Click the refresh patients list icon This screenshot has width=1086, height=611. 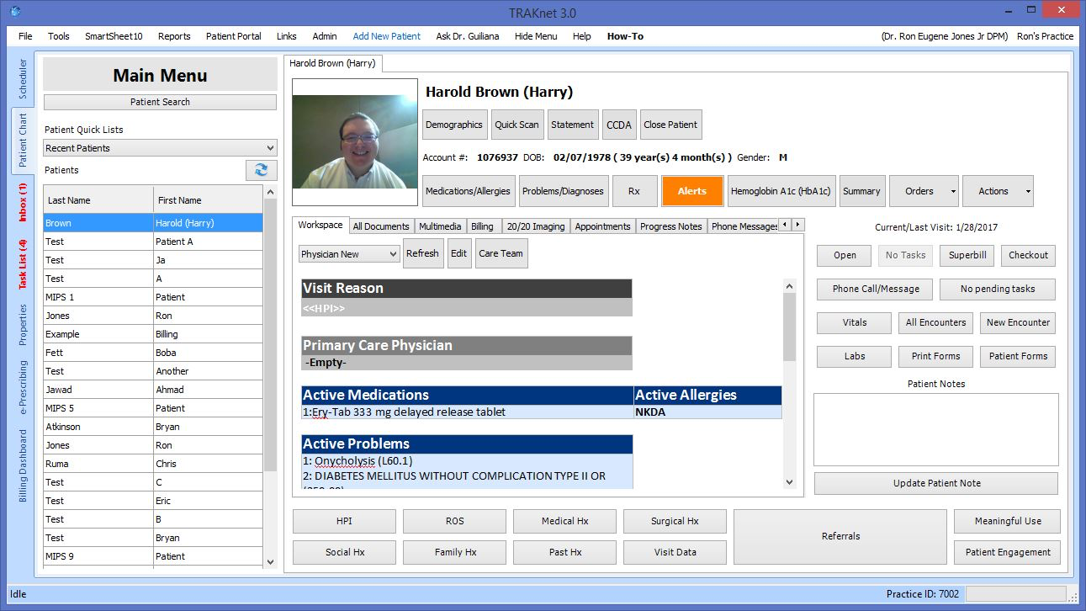pos(261,170)
